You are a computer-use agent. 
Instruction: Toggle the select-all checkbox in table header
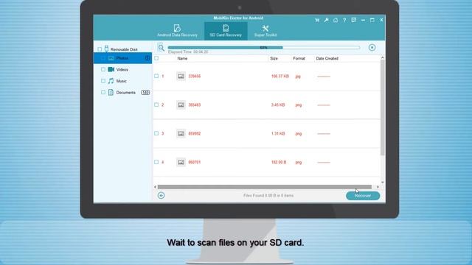(156, 58)
